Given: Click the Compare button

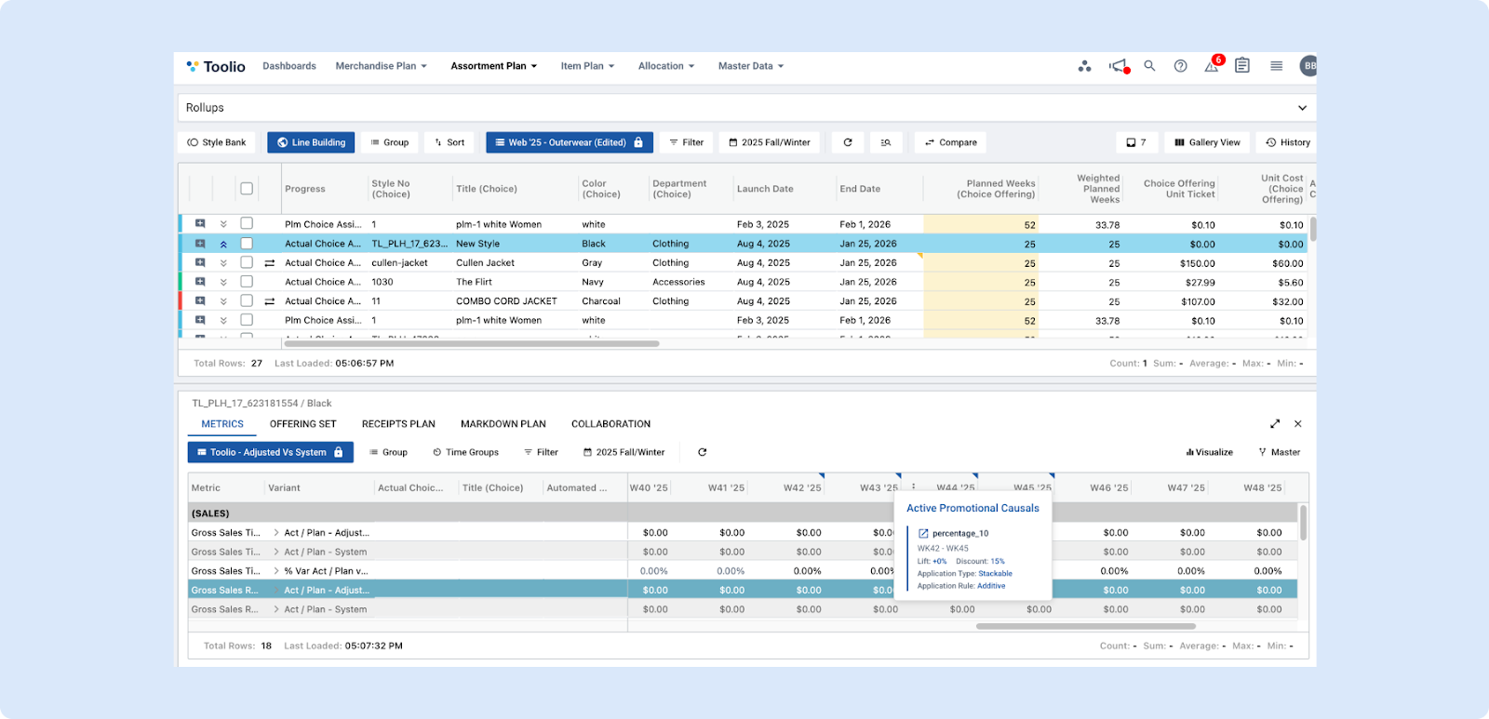Looking at the screenshot, I should [x=950, y=142].
